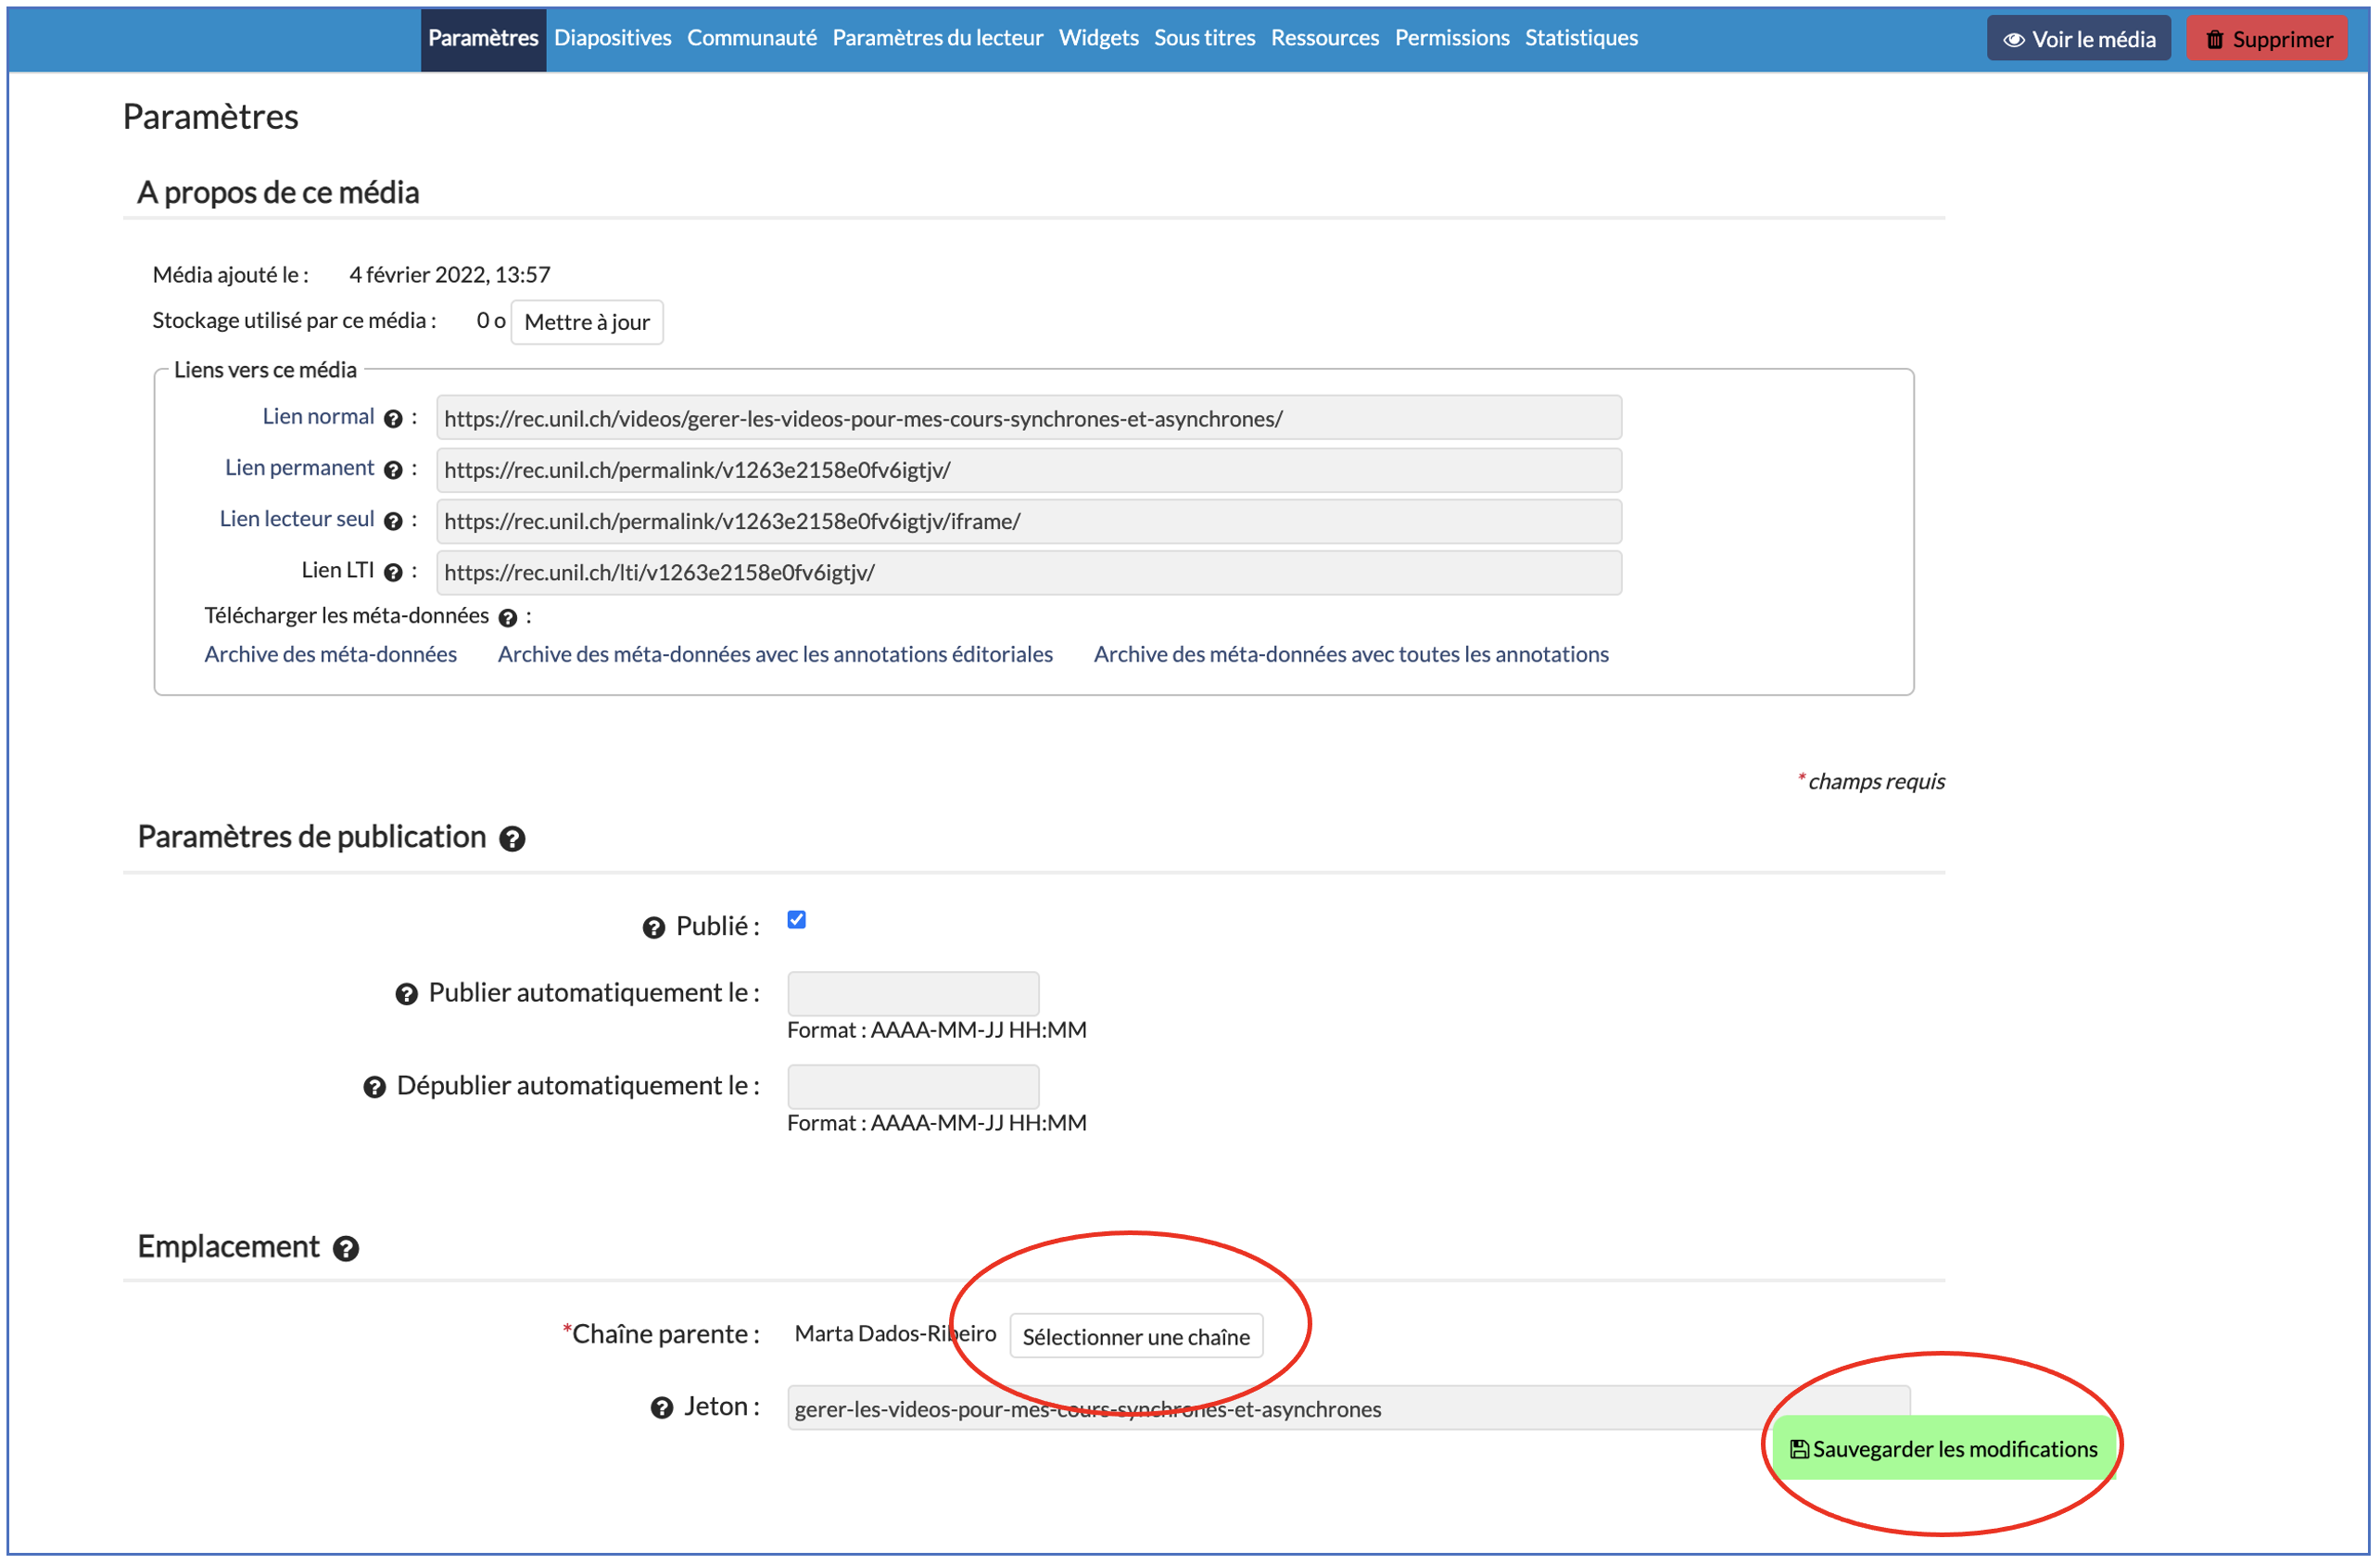Switch to the Diapositives tab
Viewport: 2380px width, 1564px height.
point(612,38)
